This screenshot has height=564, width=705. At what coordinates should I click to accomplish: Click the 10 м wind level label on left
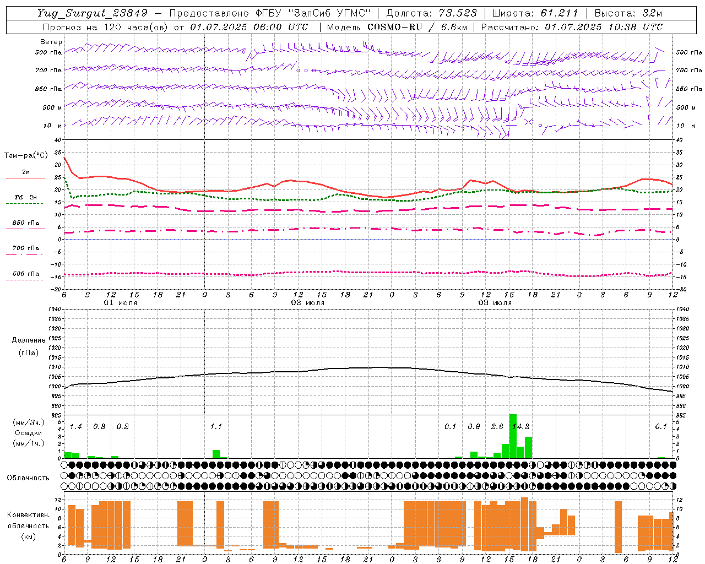53,126
